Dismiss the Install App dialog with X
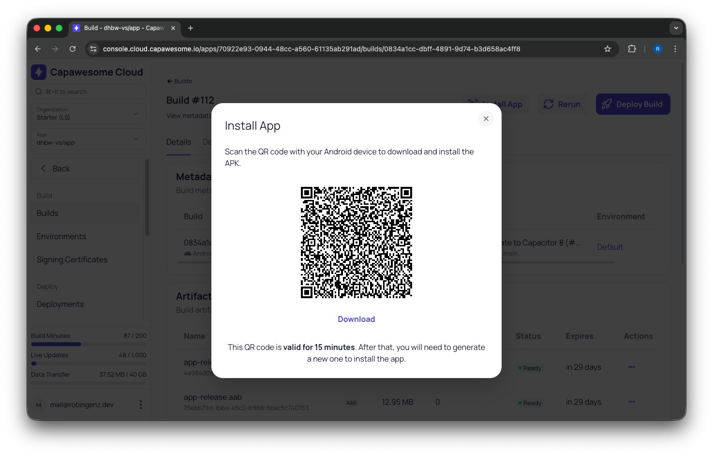The image size is (713, 456). [x=486, y=118]
